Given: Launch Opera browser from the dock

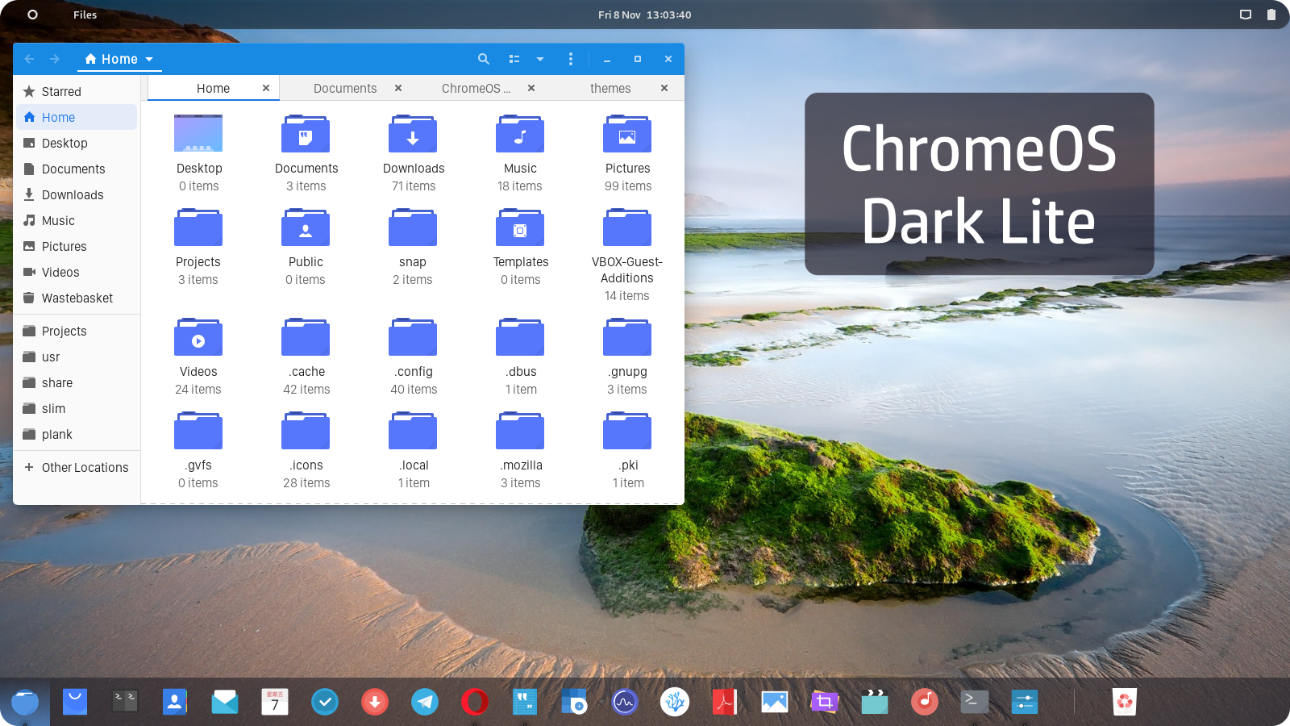Looking at the screenshot, I should (475, 702).
